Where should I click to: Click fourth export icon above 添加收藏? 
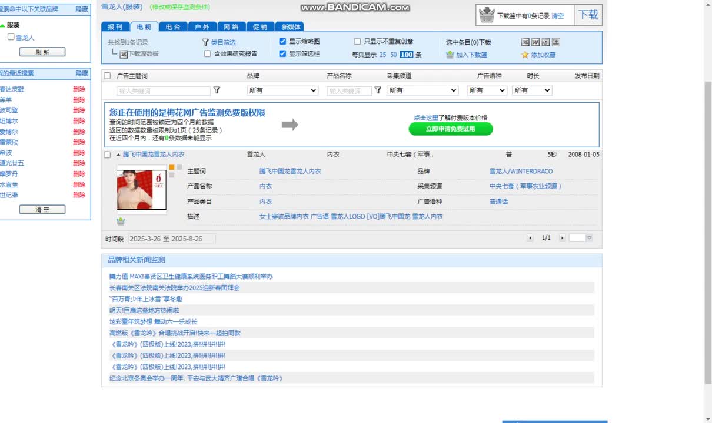point(556,42)
